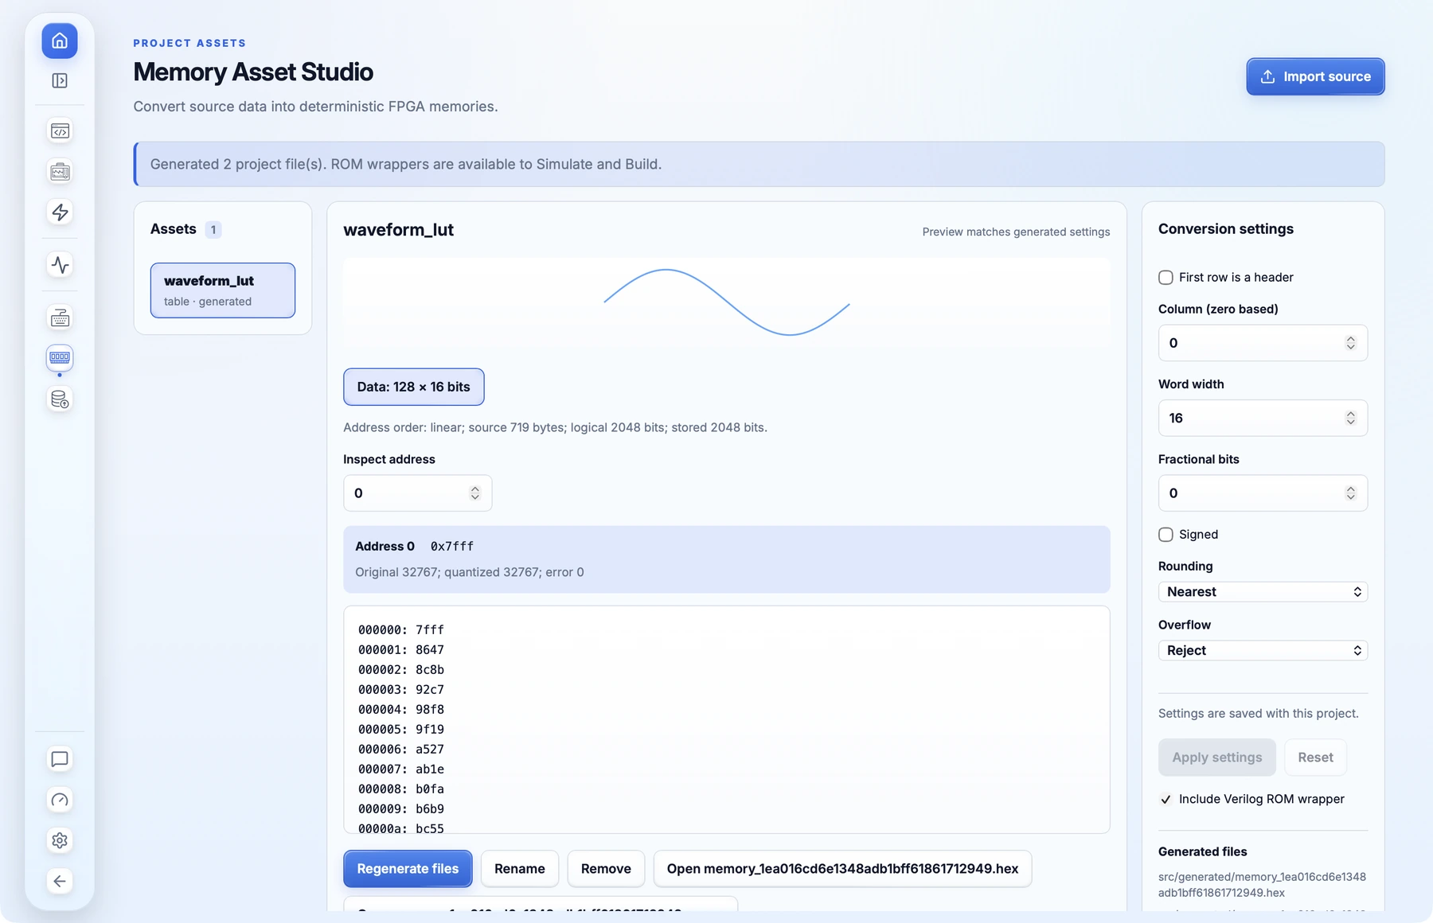Toggle the Signed checkbox
Screen dimensions: 1433x923
pos(1166,535)
